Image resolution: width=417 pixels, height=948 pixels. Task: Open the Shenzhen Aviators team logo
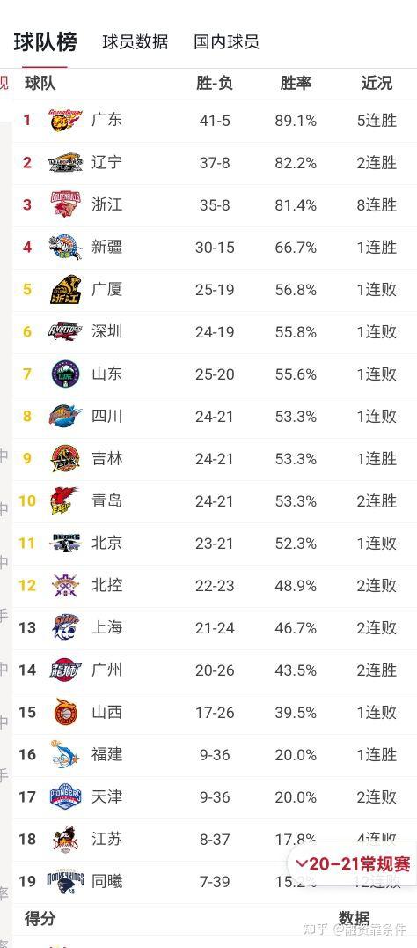(x=65, y=332)
